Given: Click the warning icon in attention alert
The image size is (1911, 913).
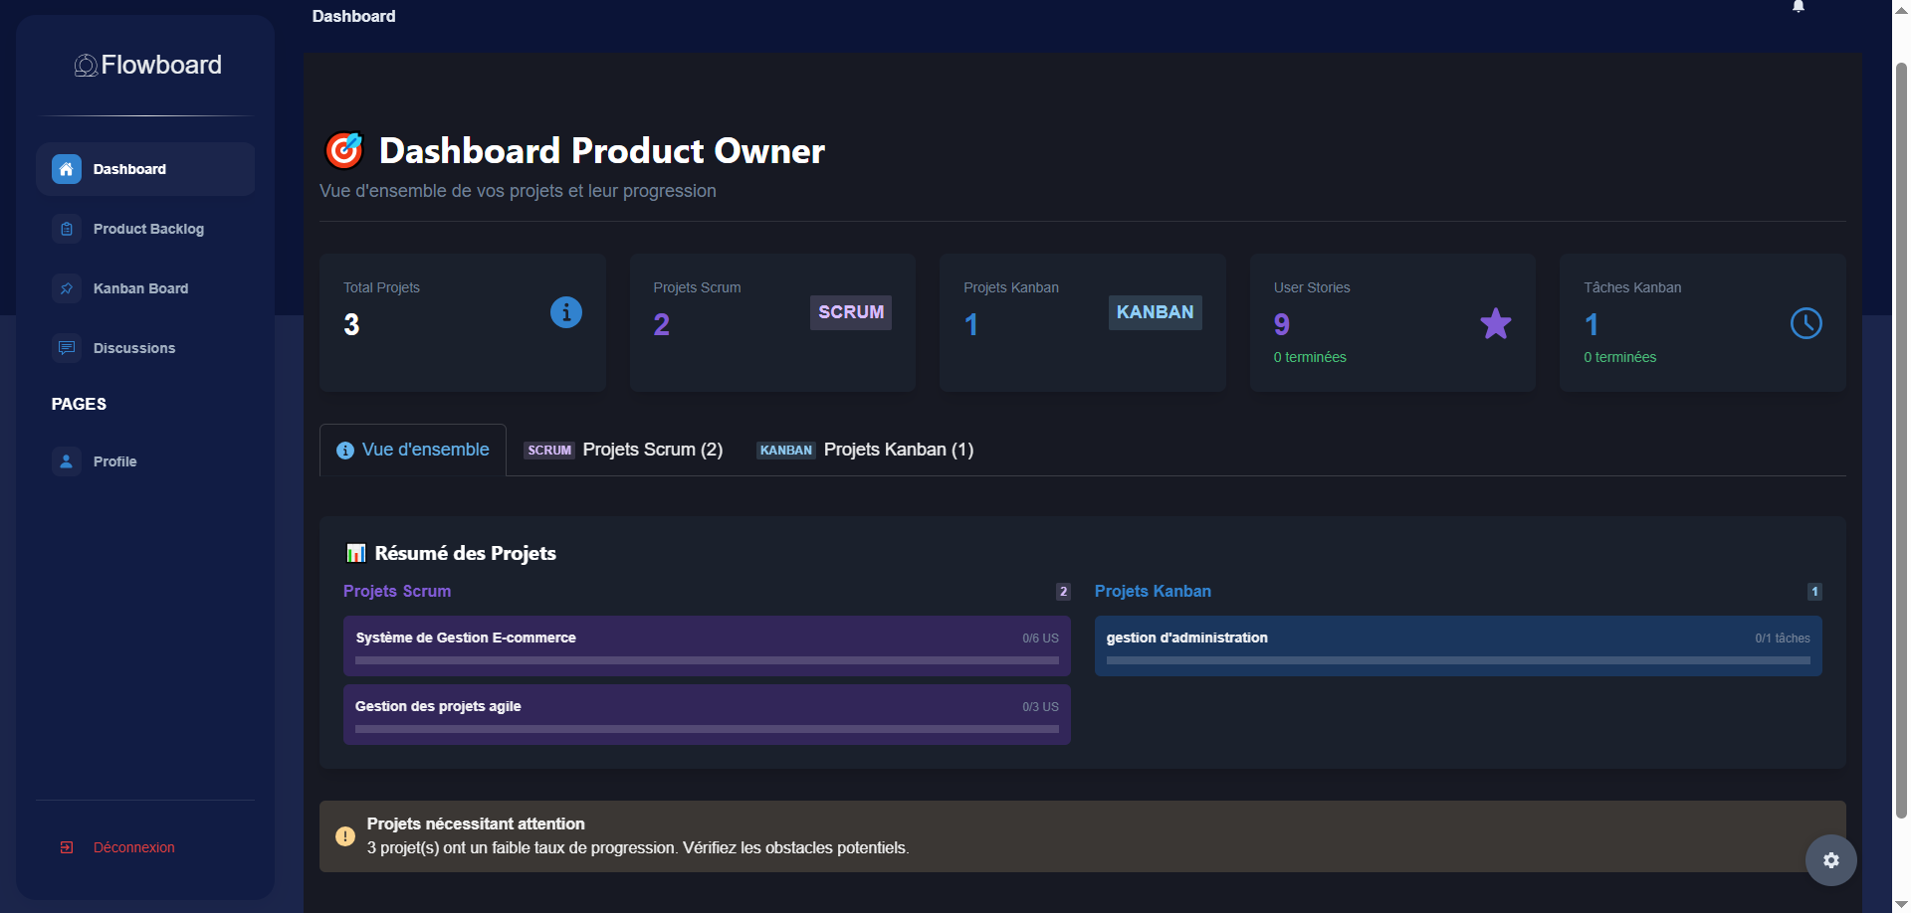Looking at the screenshot, I should click(x=345, y=836).
